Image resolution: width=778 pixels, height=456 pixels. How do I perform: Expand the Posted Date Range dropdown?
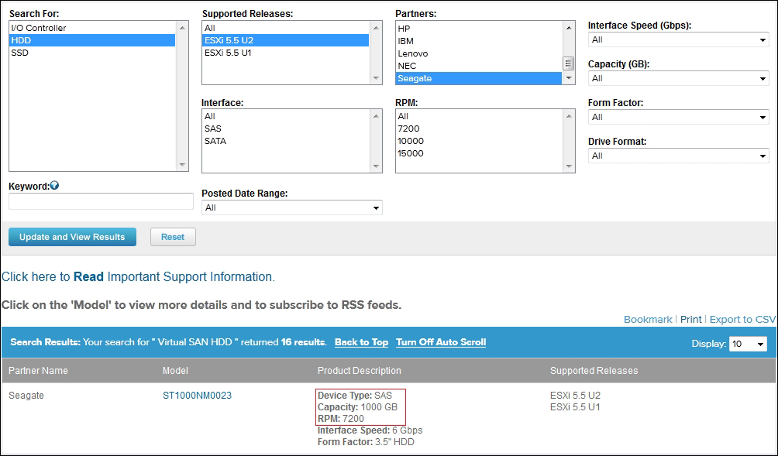tap(291, 207)
